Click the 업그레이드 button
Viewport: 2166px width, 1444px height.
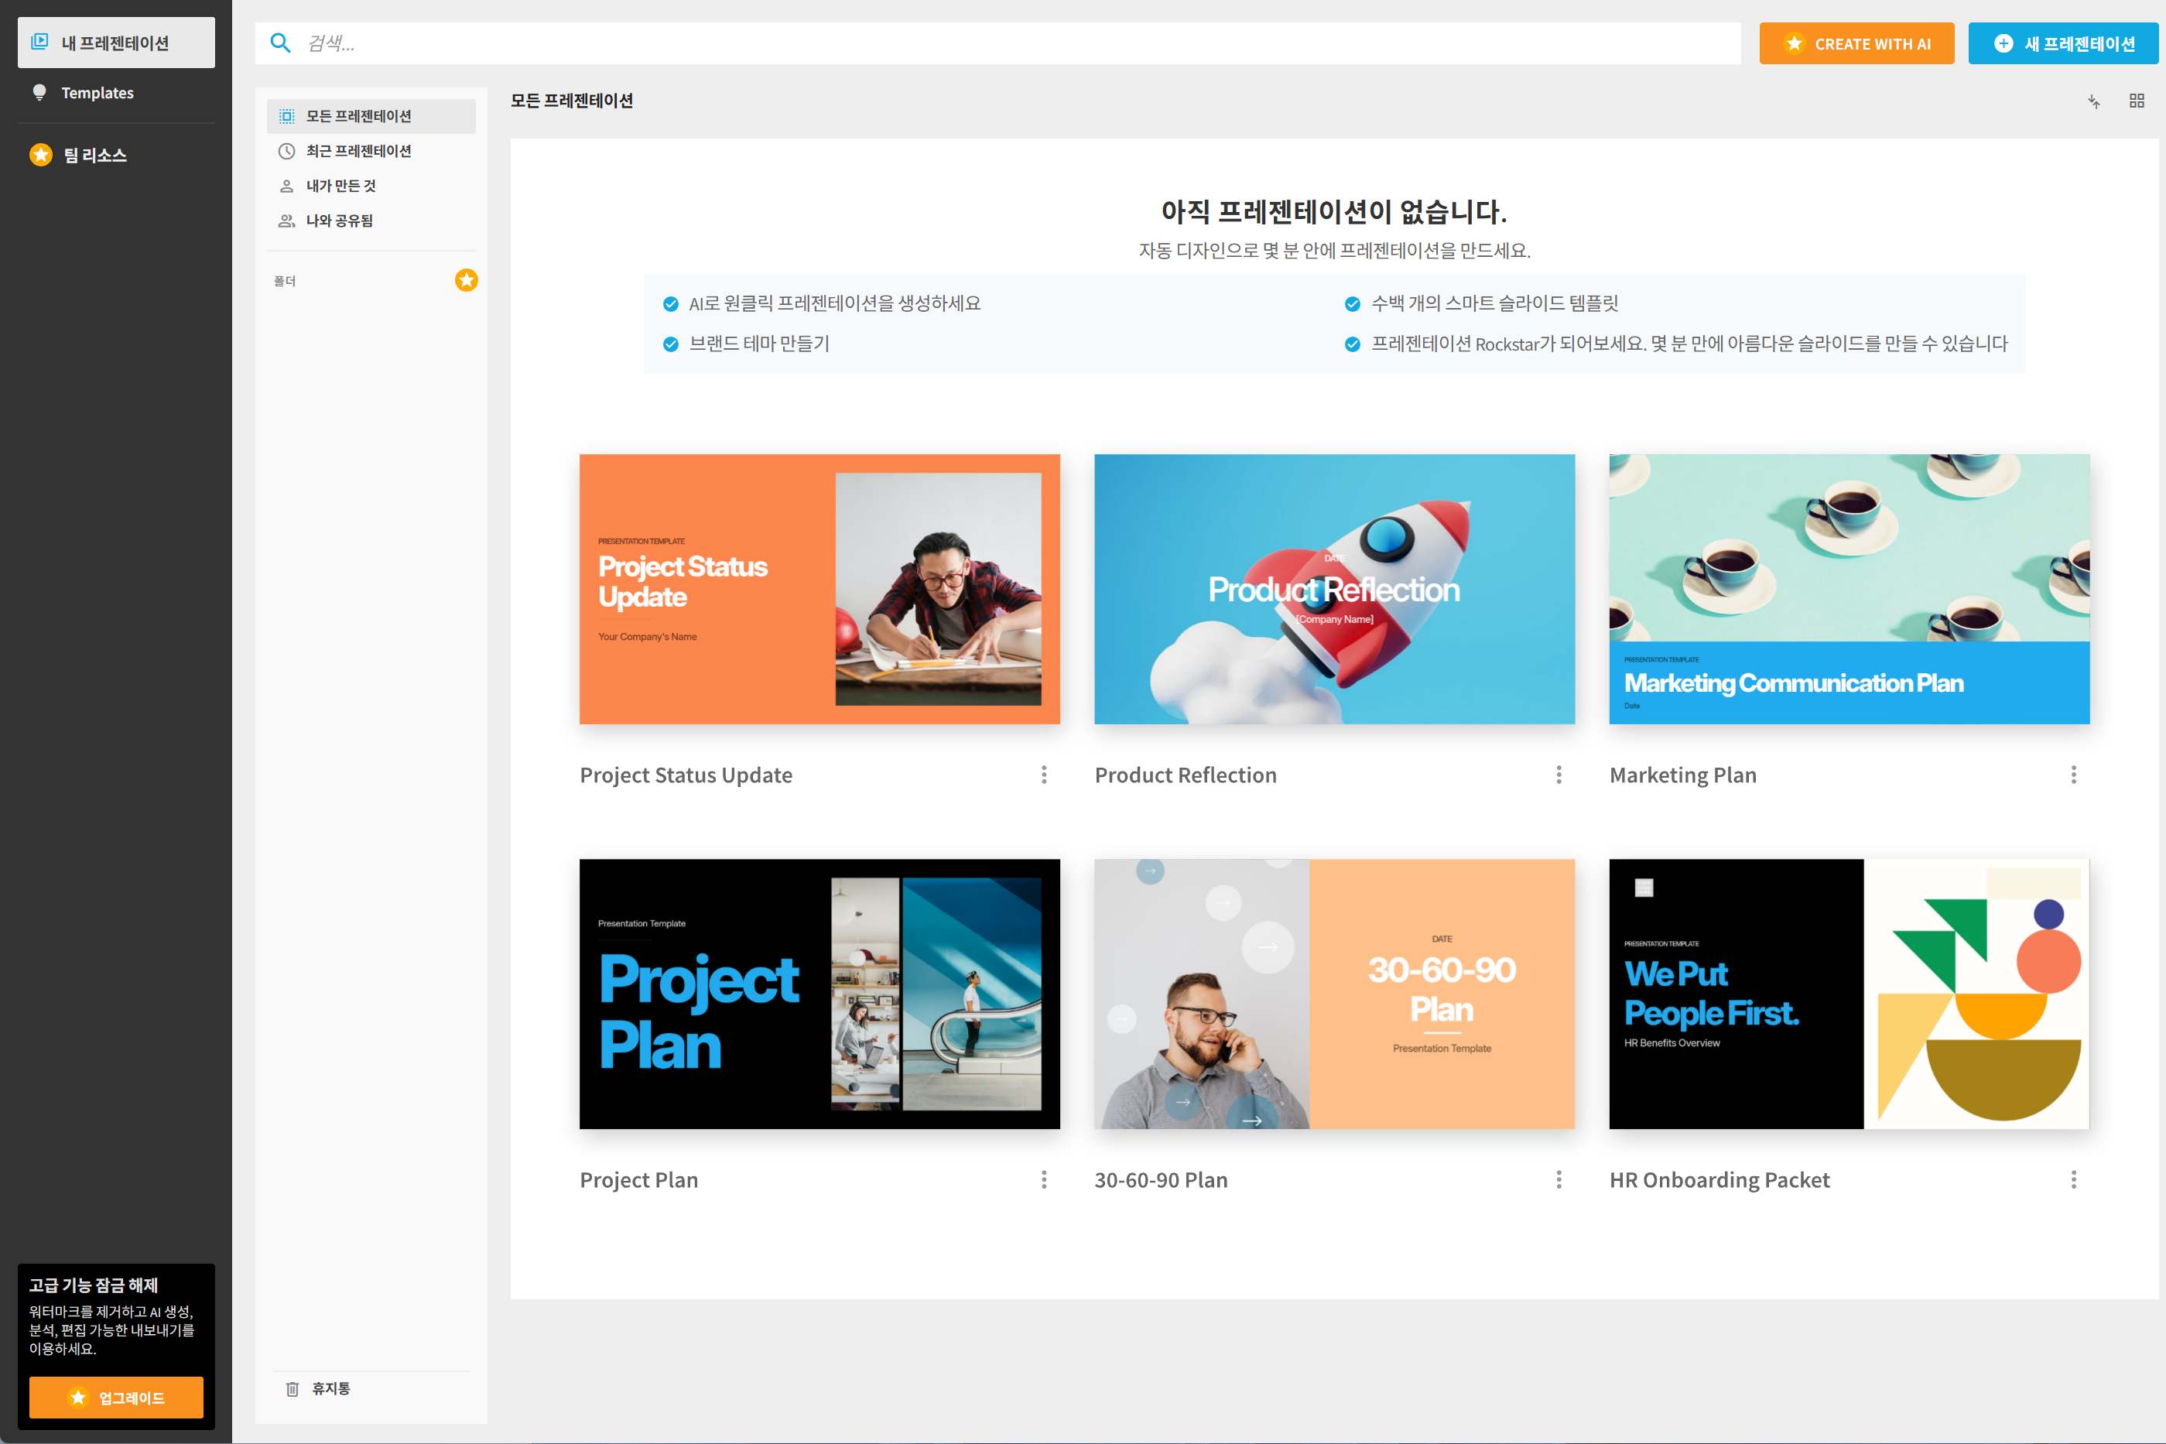coord(116,1397)
